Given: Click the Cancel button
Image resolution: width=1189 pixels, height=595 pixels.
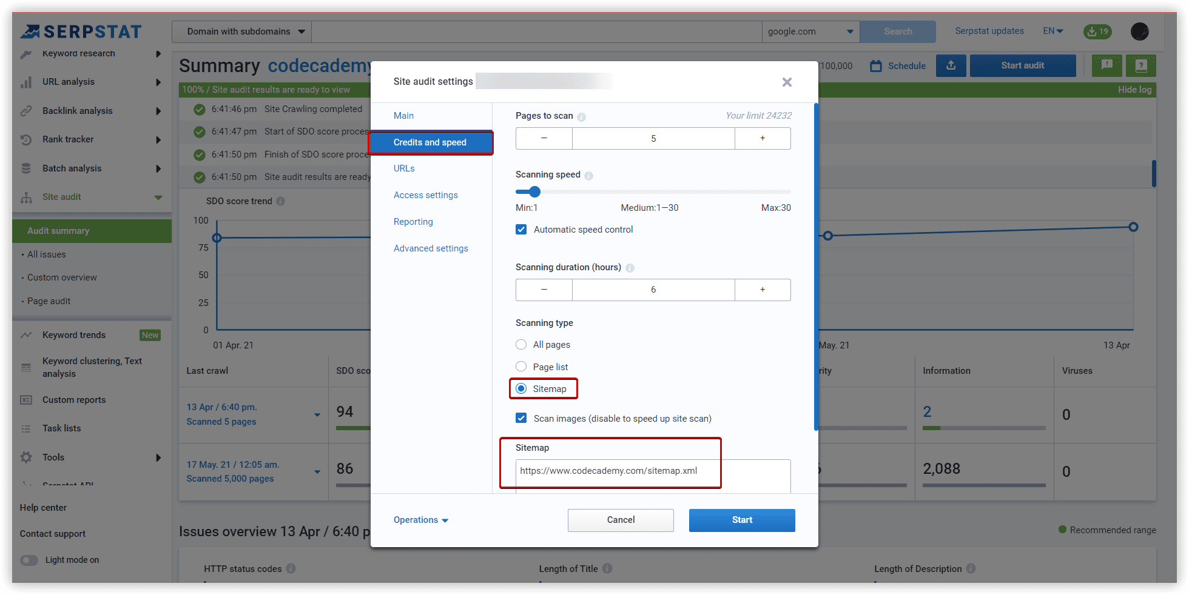Looking at the screenshot, I should [x=621, y=520].
